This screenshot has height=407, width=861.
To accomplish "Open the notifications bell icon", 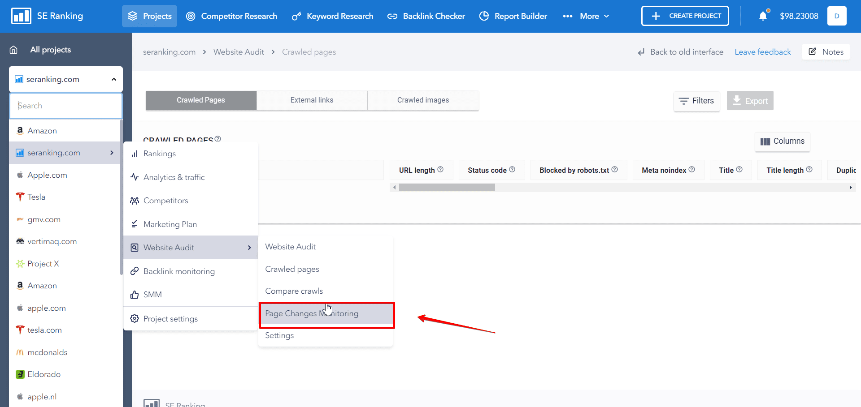I will point(763,16).
